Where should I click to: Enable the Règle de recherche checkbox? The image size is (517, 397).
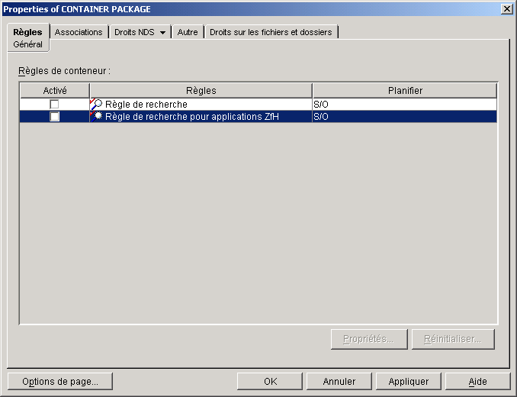click(54, 105)
